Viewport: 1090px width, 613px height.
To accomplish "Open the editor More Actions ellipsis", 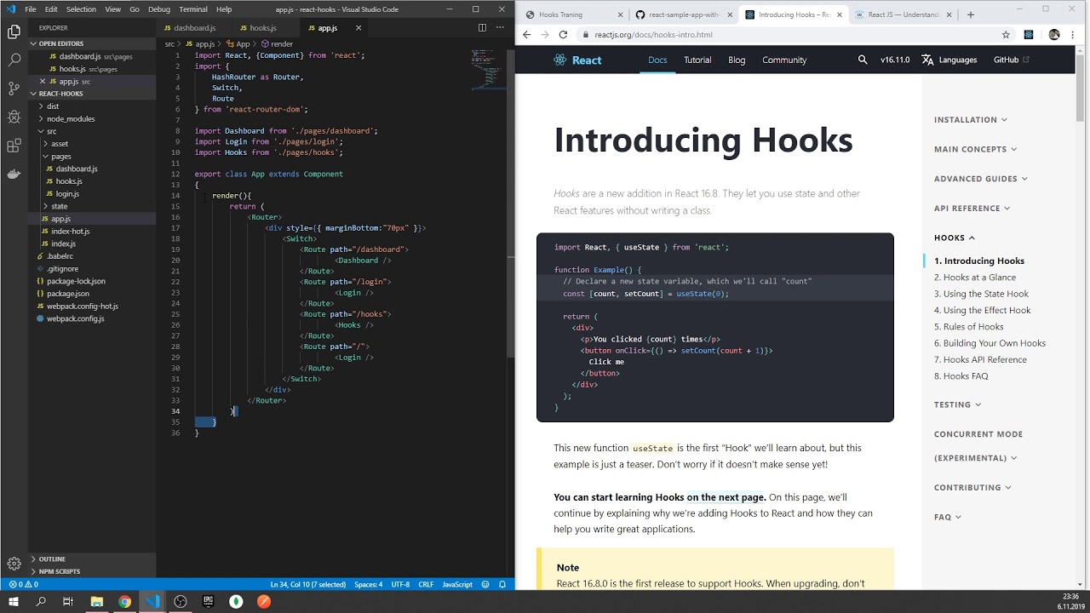I will click(x=499, y=28).
